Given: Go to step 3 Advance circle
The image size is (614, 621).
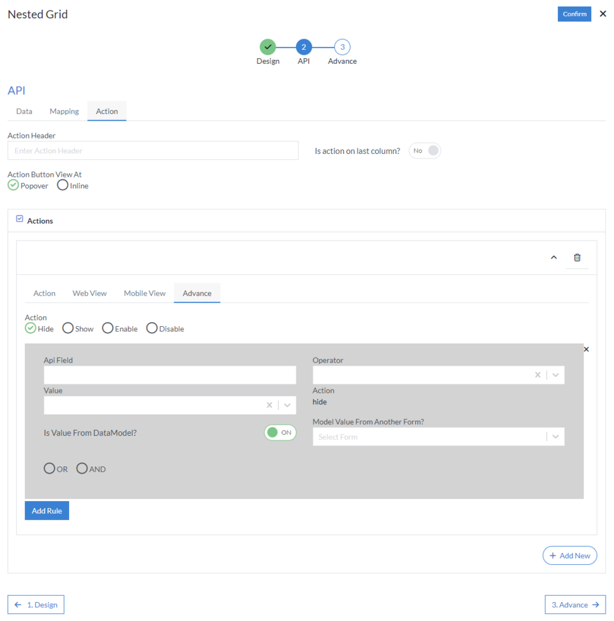Looking at the screenshot, I should pos(342,47).
